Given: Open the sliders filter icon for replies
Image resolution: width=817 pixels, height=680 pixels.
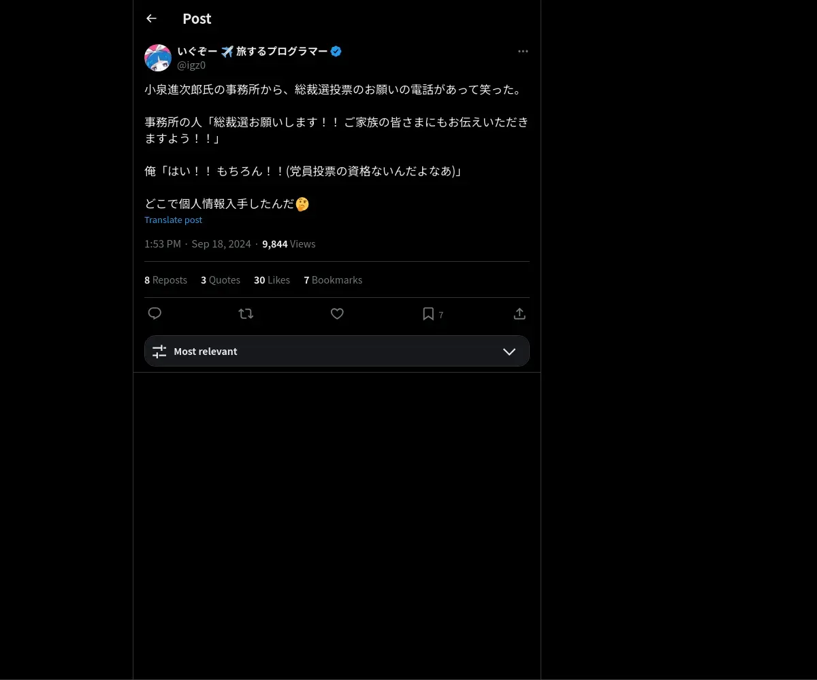Looking at the screenshot, I should [159, 352].
